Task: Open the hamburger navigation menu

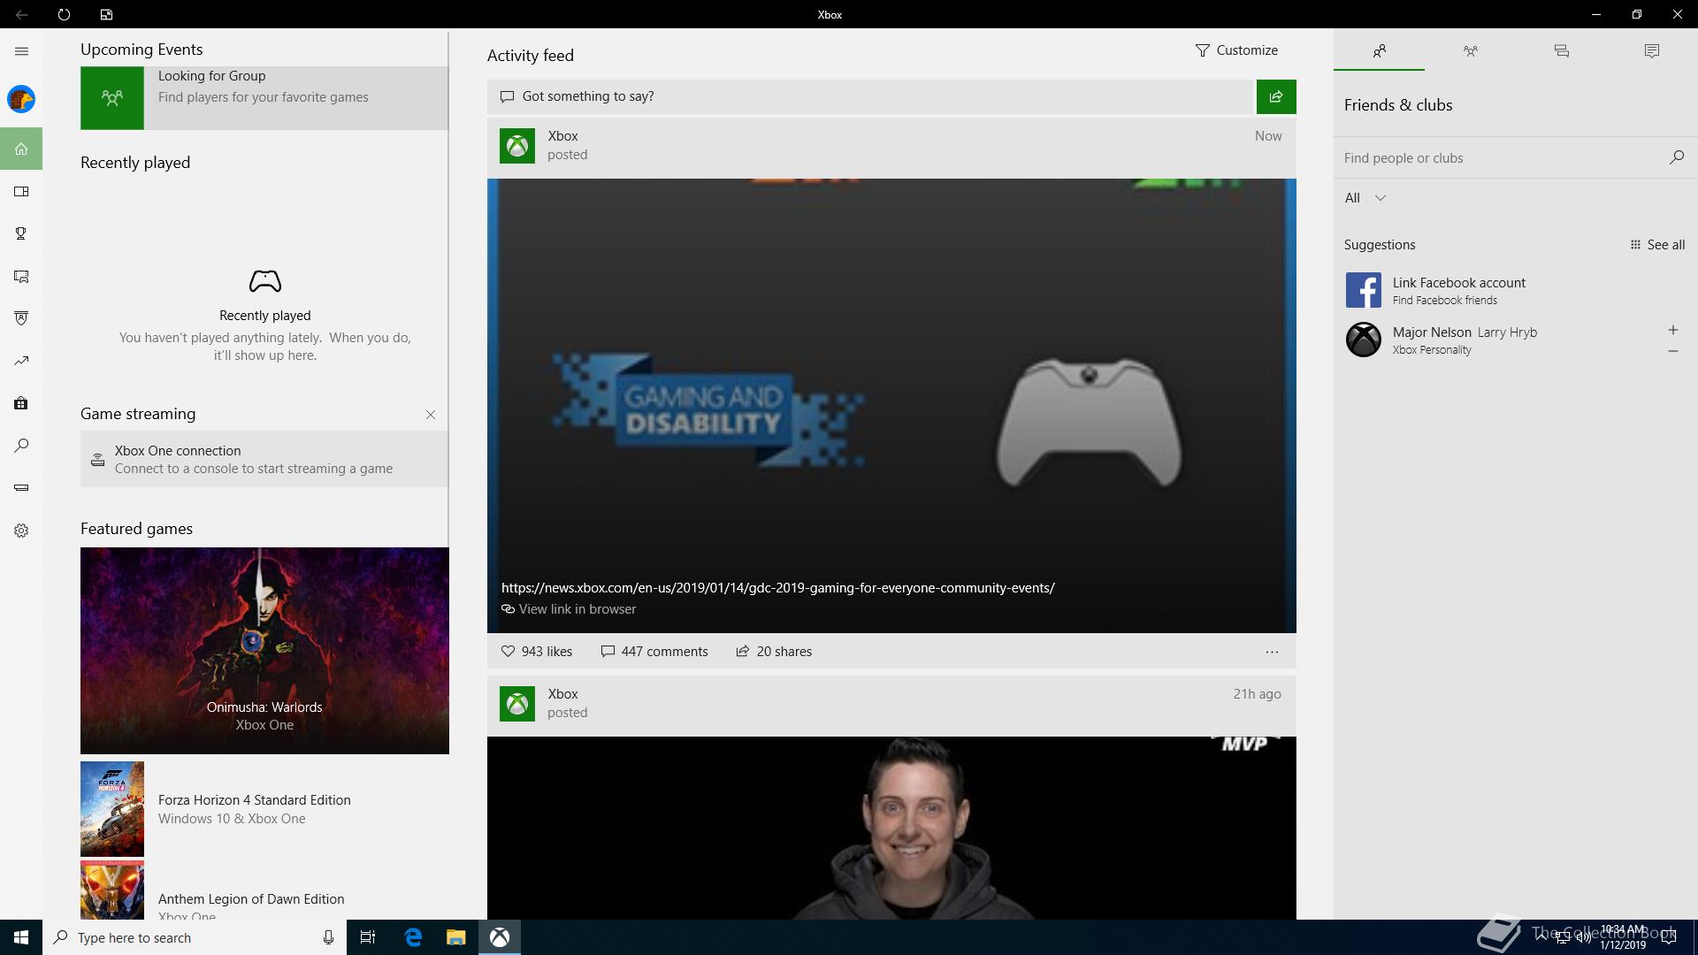Action: (21, 51)
